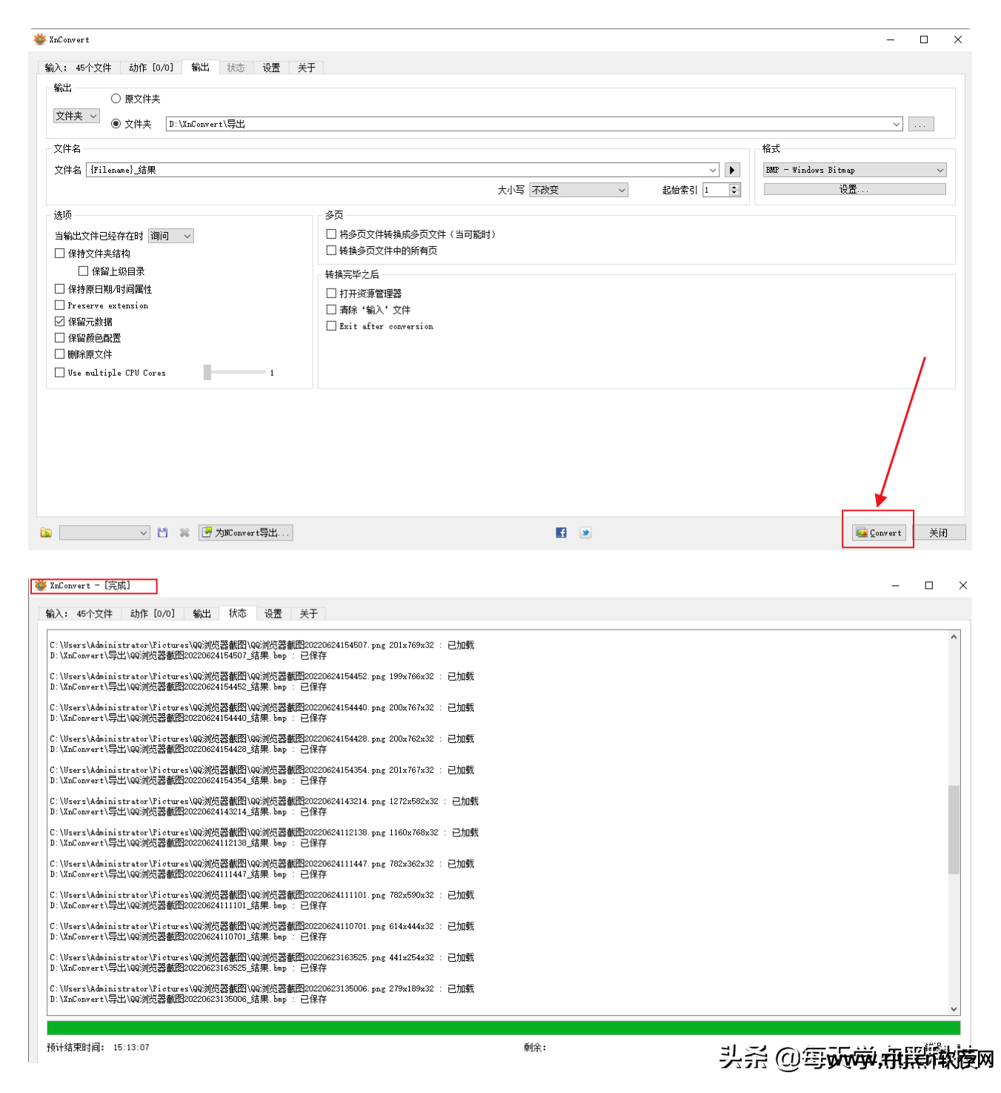Toggle convert all pages in multipage file
Viewport: 1001px width, 1093px height.
click(x=331, y=251)
